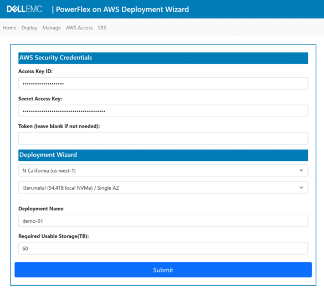The height and width of the screenshot is (294, 324).
Task: Select the SRS menu item
Action: point(102,28)
